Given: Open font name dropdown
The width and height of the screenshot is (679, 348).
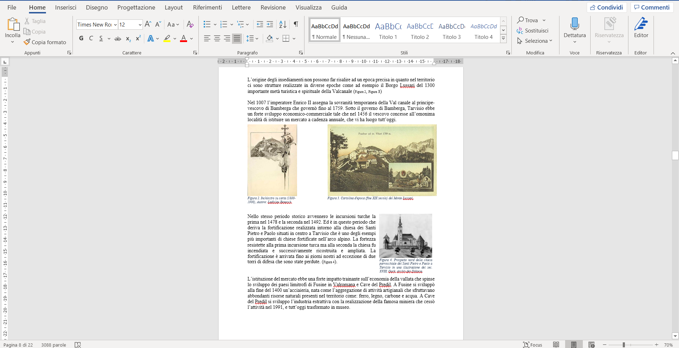Looking at the screenshot, I should tap(115, 25).
